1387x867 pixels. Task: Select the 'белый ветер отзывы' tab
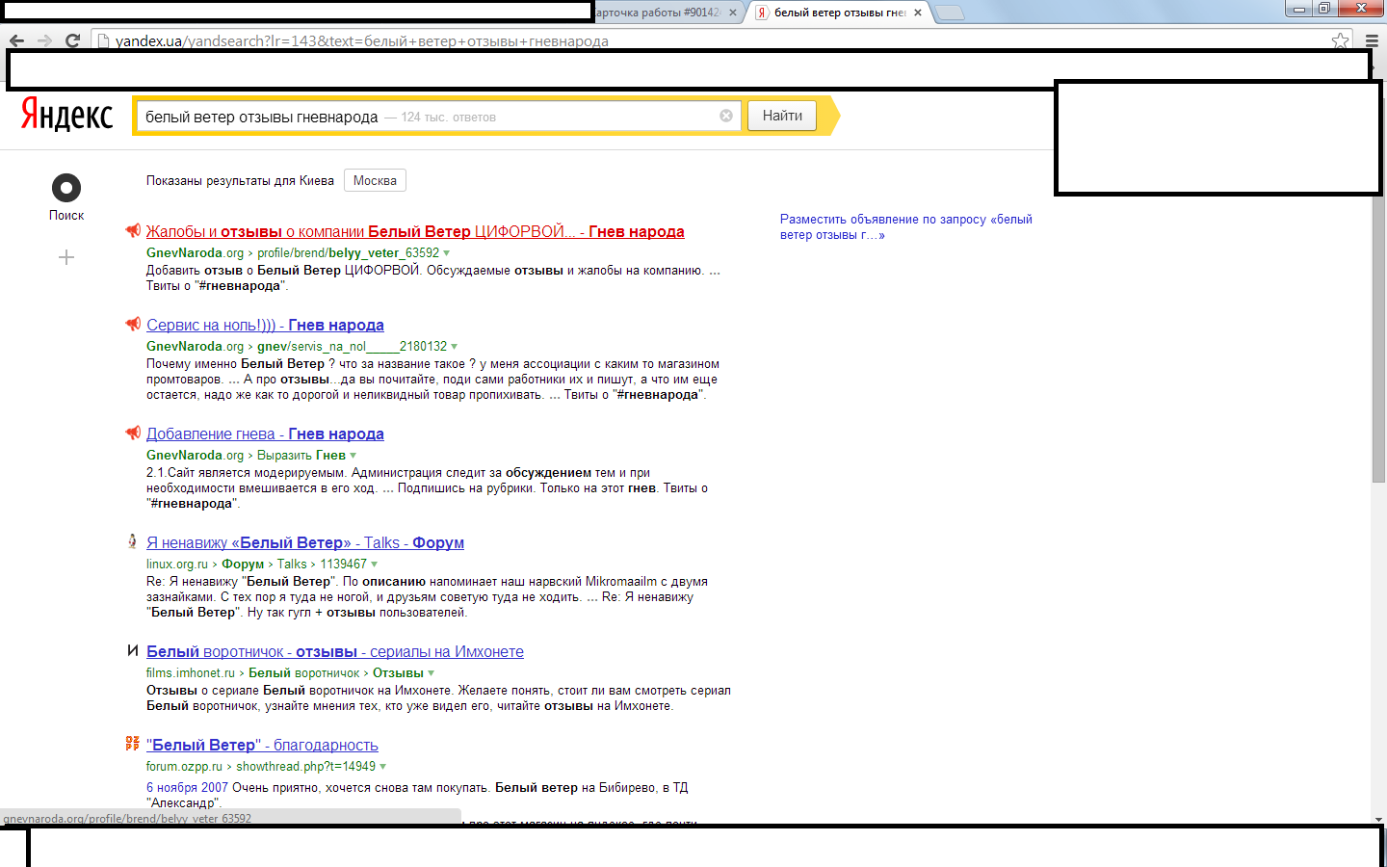click(x=840, y=13)
